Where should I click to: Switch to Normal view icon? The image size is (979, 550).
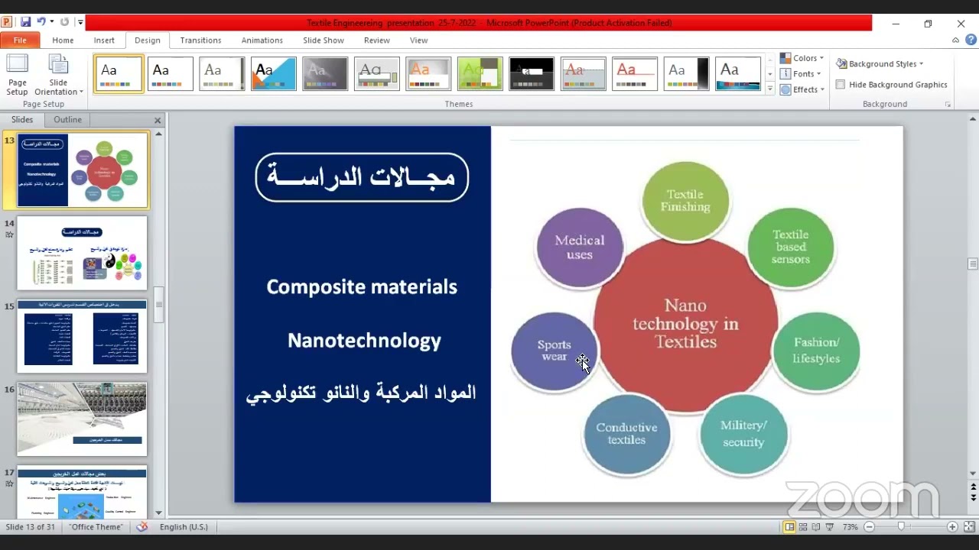pos(789,527)
